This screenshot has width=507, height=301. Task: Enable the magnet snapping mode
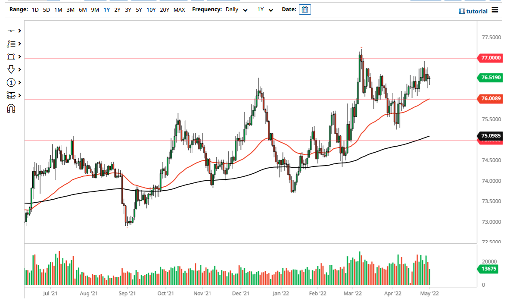[12, 108]
